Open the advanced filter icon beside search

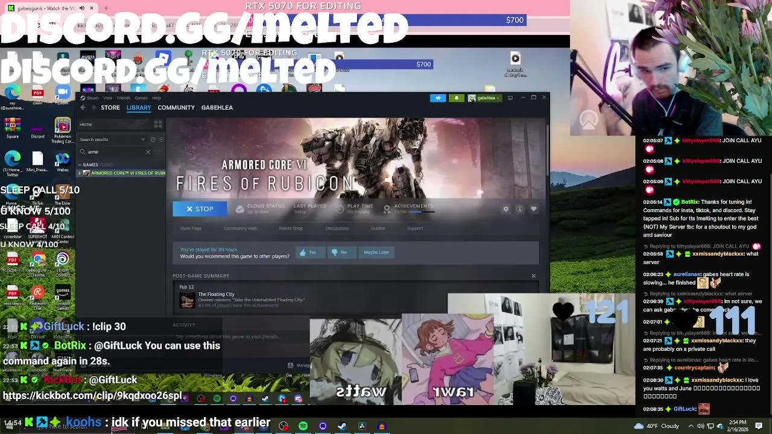pos(159,152)
